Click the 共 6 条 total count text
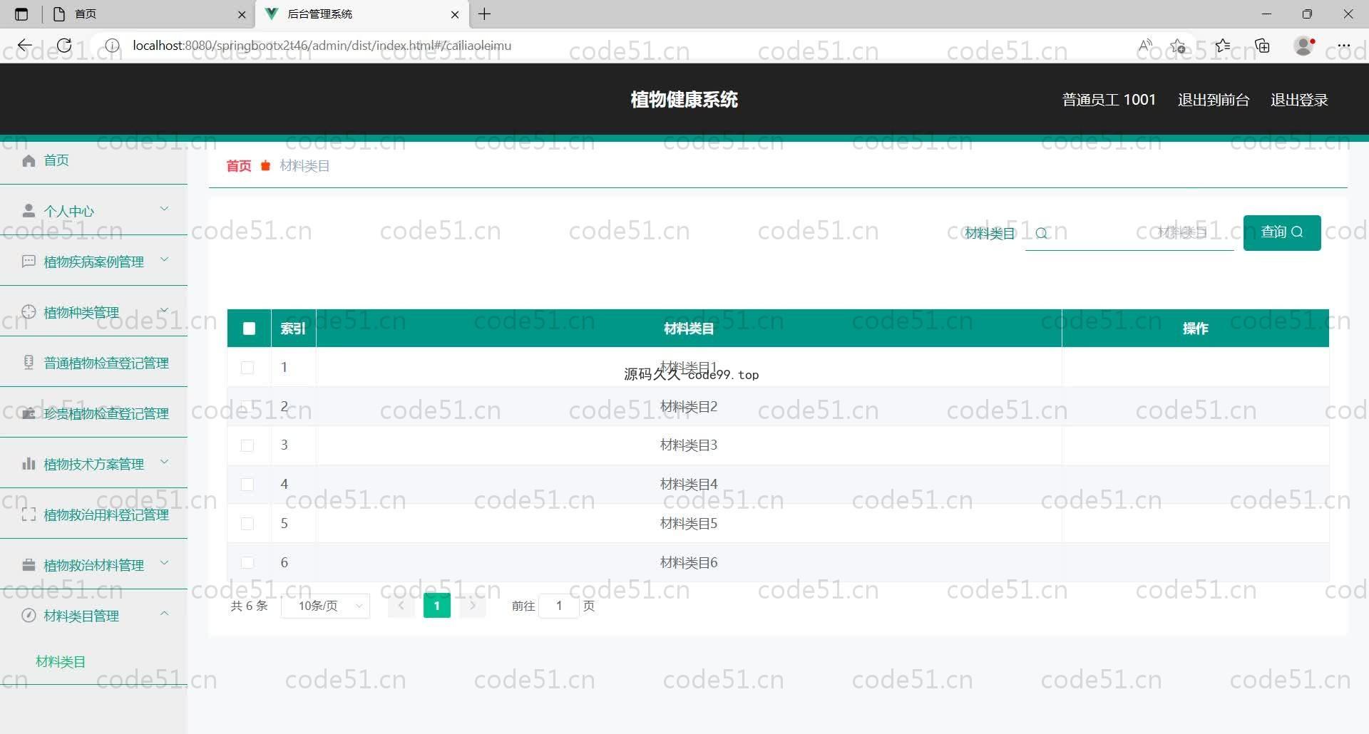This screenshot has height=734, width=1369. 250,606
